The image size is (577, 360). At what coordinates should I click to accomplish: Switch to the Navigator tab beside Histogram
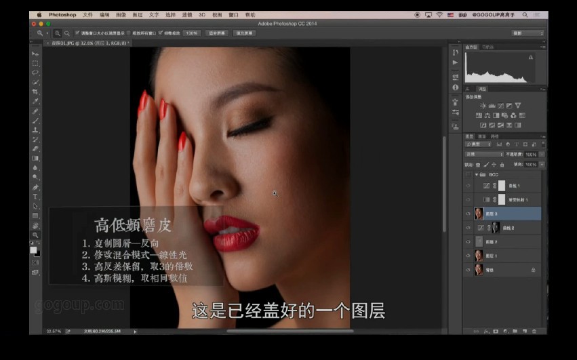[x=488, y=47]
